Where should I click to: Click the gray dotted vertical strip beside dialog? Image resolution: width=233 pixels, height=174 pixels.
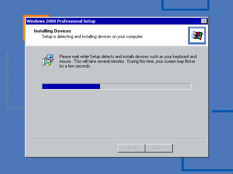[7, 81]
